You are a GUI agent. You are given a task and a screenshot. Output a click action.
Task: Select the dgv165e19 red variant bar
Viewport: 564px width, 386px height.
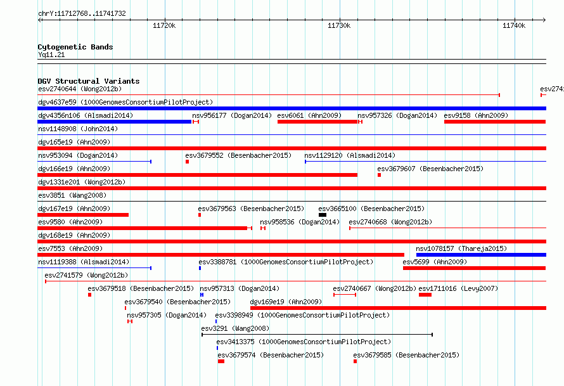coord(292,148)
